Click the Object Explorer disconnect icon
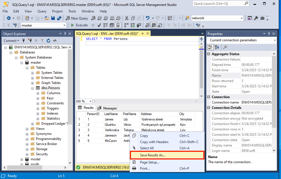The width and height of the screenshot is (281, 179). (30, 41)
